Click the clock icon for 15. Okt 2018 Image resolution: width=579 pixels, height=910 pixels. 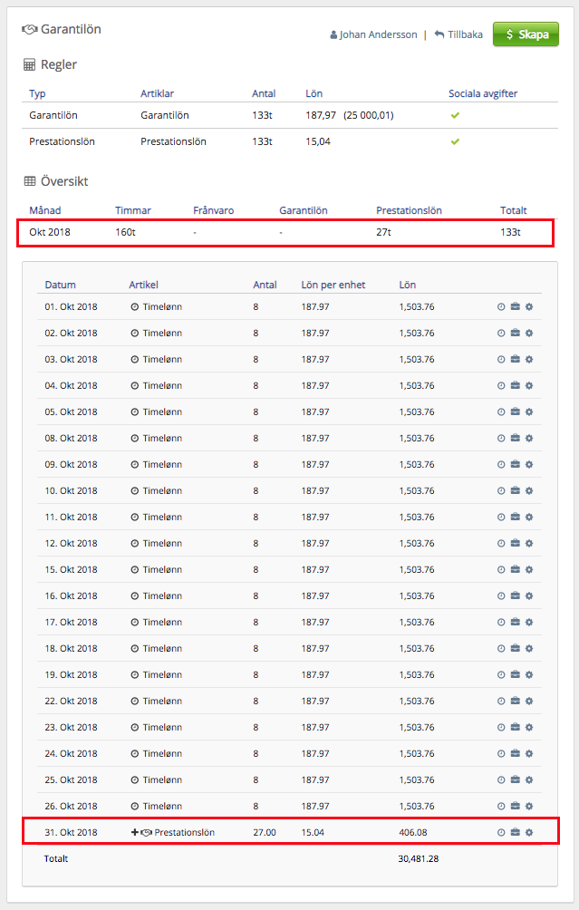tap(501, 570)
